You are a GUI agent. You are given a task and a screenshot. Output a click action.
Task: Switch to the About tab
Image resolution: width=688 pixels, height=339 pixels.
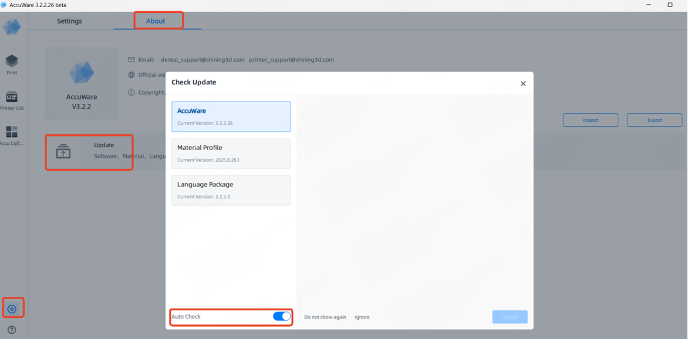coord(156,21)
